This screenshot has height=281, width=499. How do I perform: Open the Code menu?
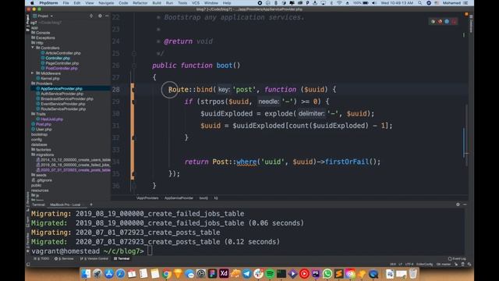click(x=123, y=3)
